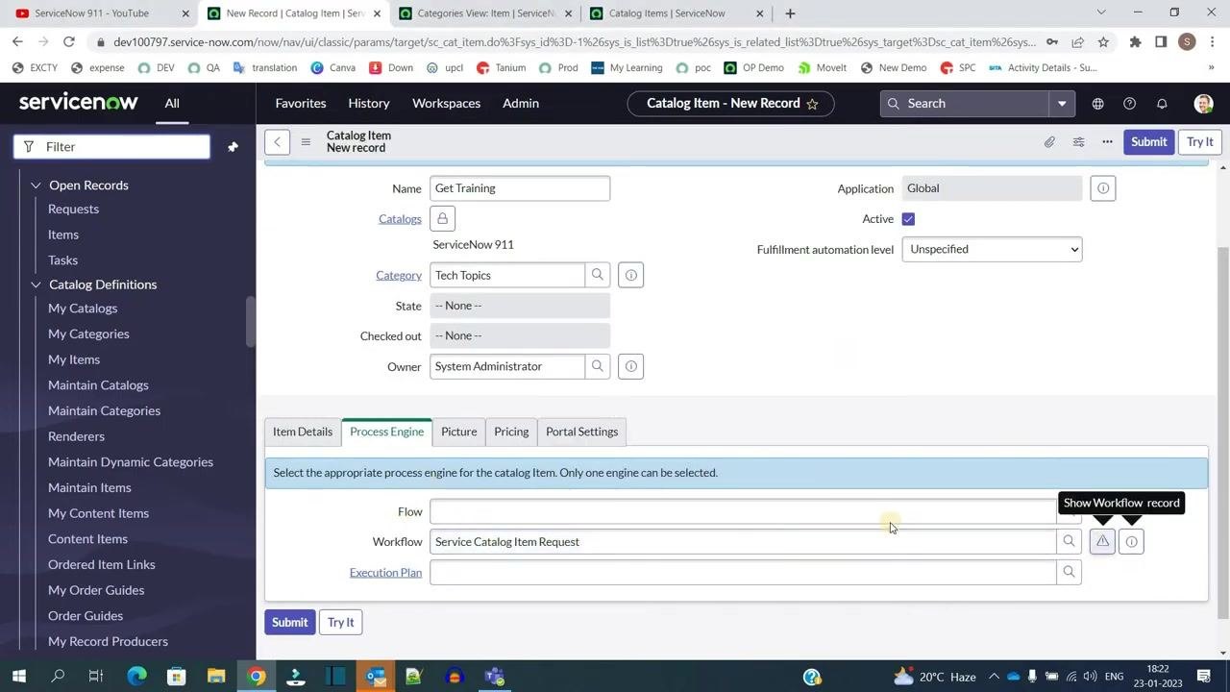Open the History menu
The width and height of the screenshot is (1230, 692).
(369, 104)
